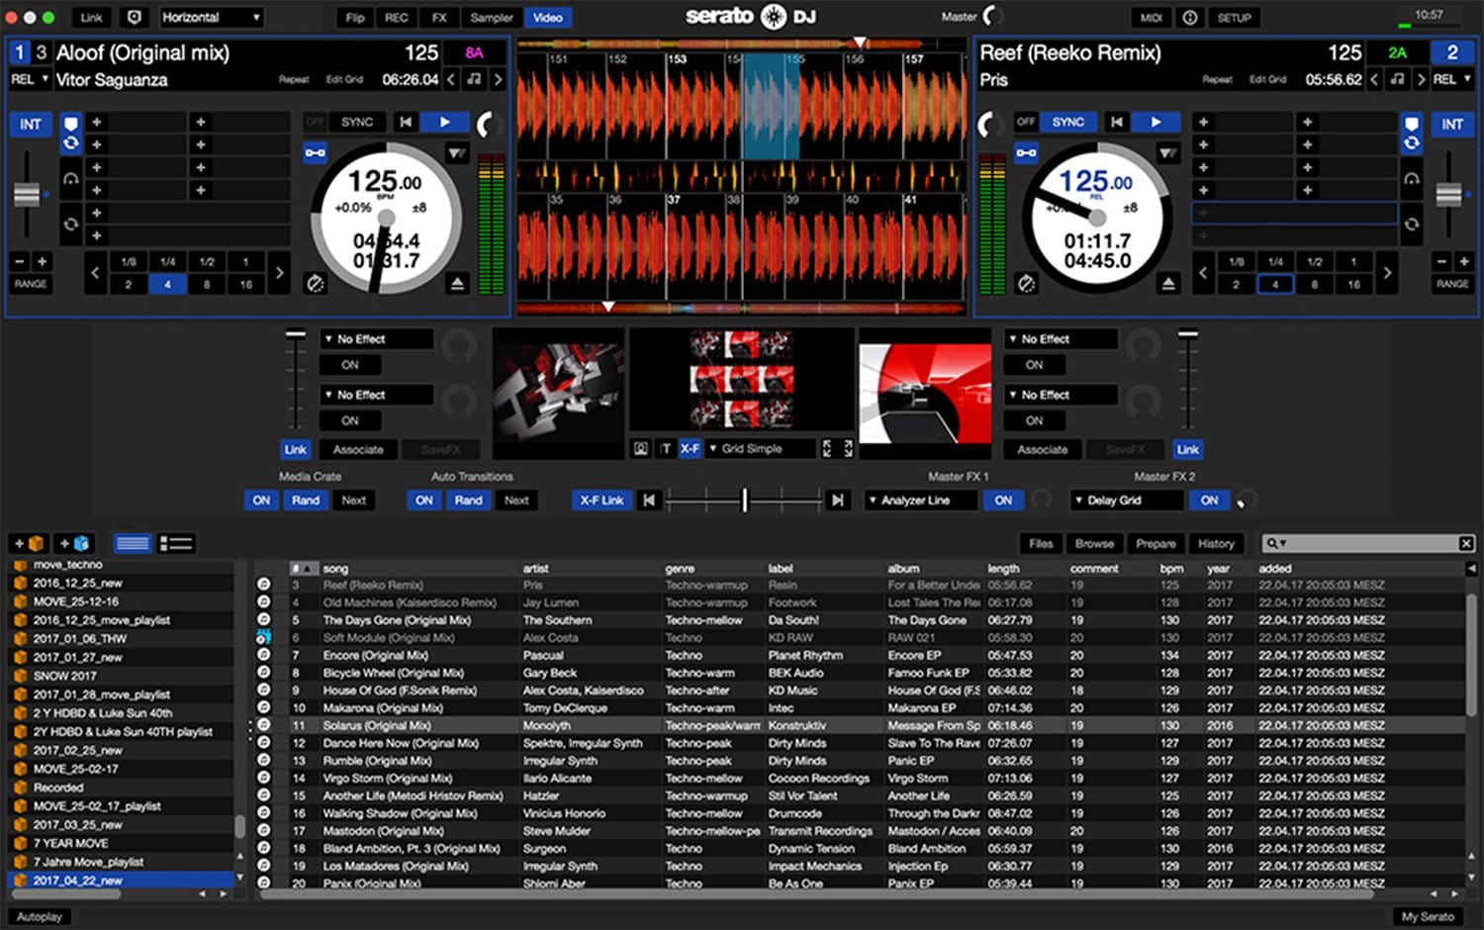This screenshot has width=1484, height=930.
Task: Toggle Media Crate Rand
Action: click(306, 501)
